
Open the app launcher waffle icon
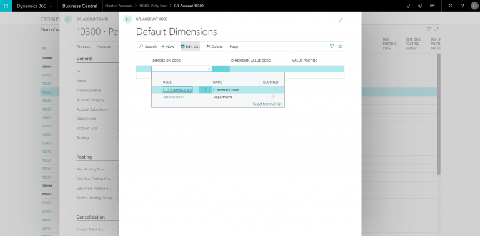[x=6, y=6]
